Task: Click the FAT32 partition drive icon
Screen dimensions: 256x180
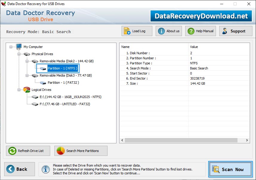Action: [43, 83]
